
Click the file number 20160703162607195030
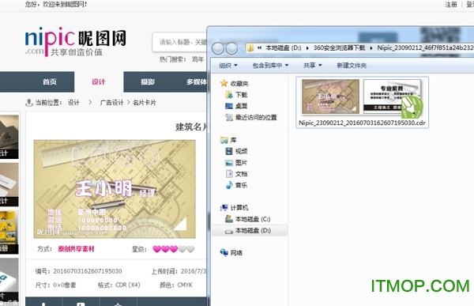click(x=88, y=271)
